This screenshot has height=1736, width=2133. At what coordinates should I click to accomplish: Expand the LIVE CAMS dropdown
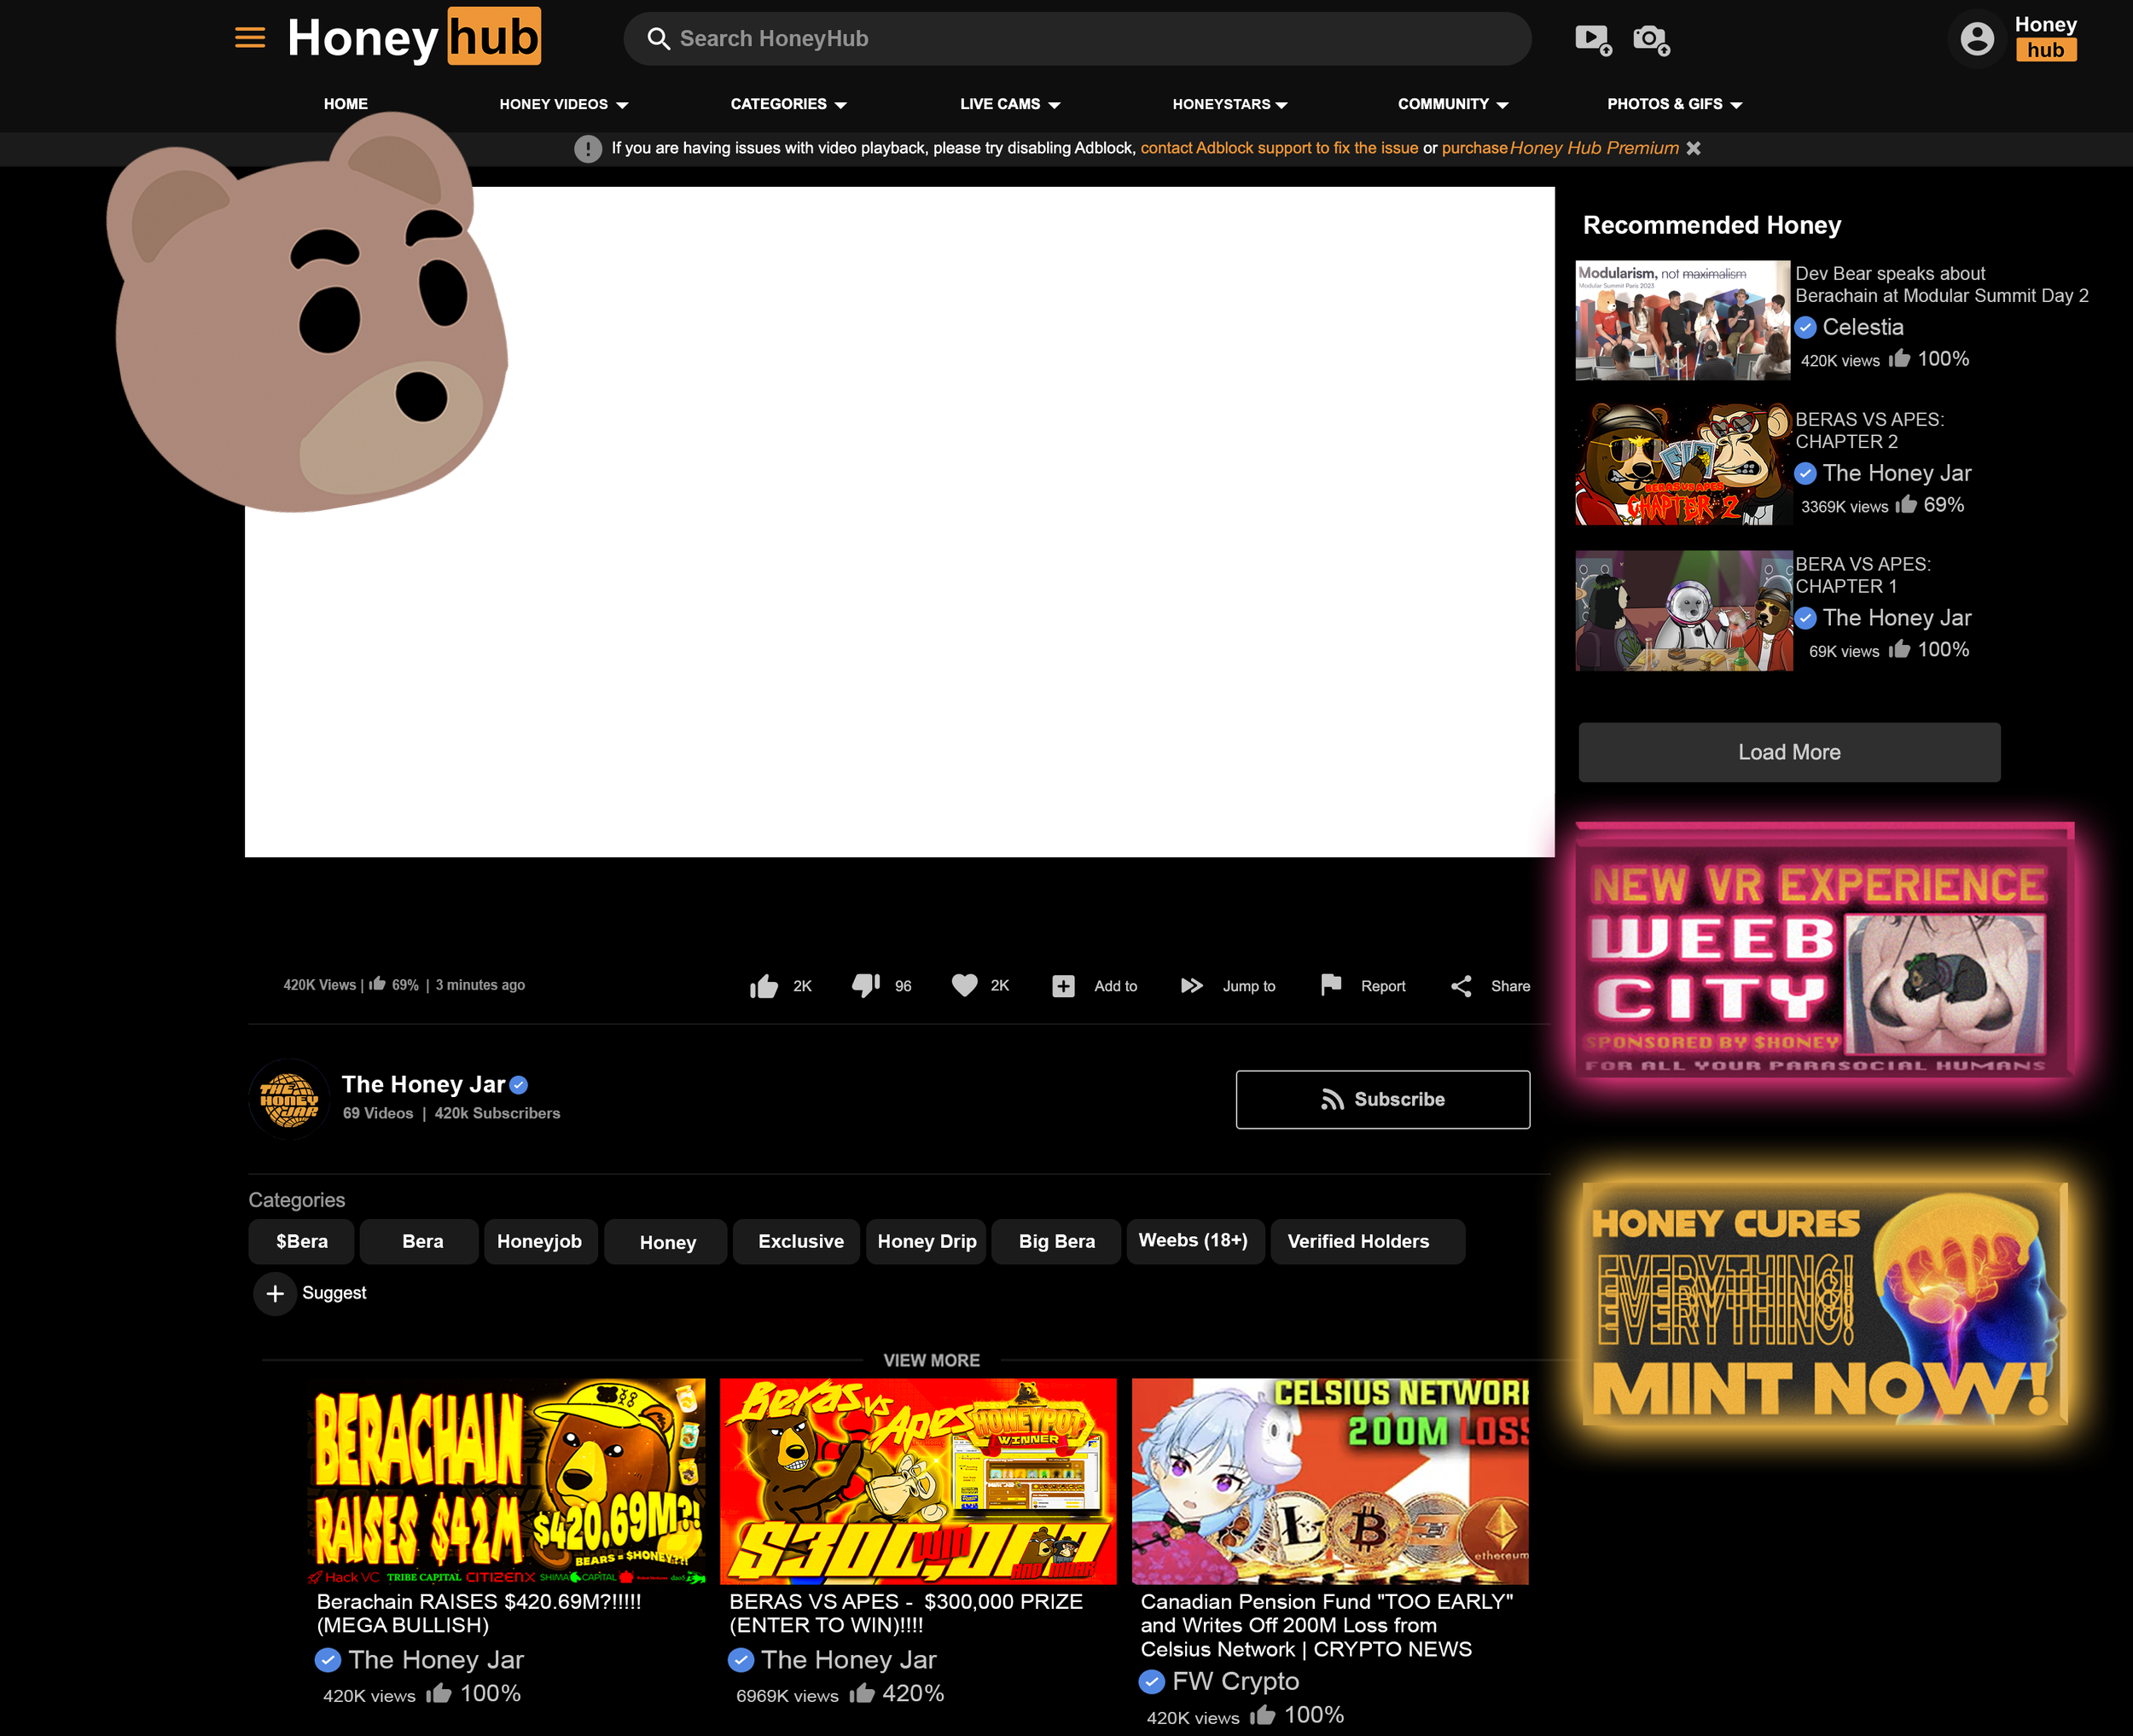tap(1010, 104)
